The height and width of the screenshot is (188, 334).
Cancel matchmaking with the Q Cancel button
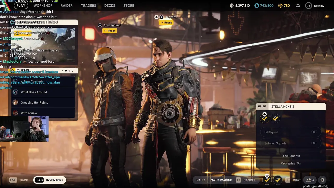[x=246, y=180]
